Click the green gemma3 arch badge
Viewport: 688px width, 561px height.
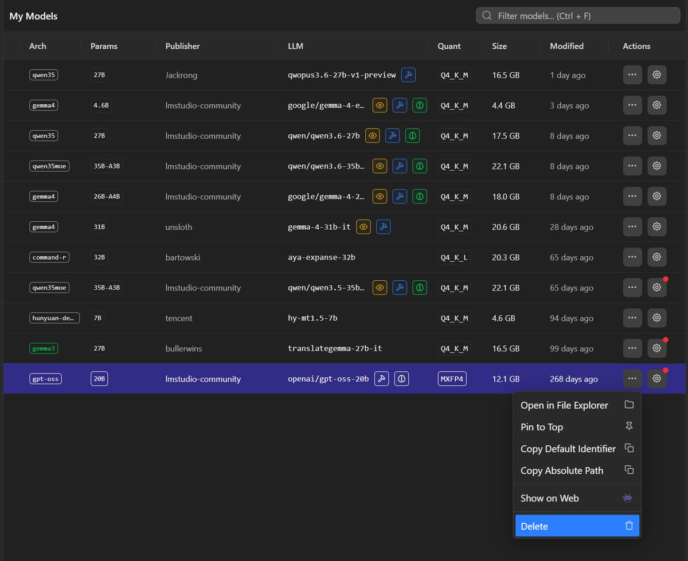pos(44,348)
